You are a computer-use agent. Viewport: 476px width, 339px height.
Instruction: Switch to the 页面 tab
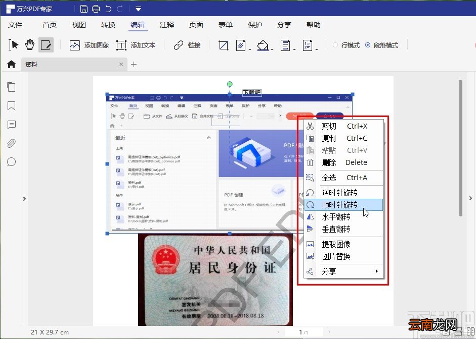[196, 25]
